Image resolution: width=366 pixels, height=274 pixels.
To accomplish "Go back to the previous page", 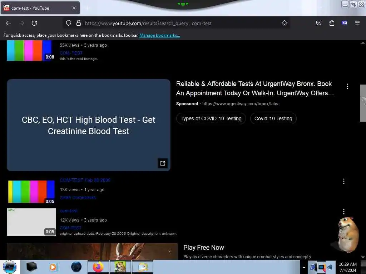I will [x=9, y=23].
